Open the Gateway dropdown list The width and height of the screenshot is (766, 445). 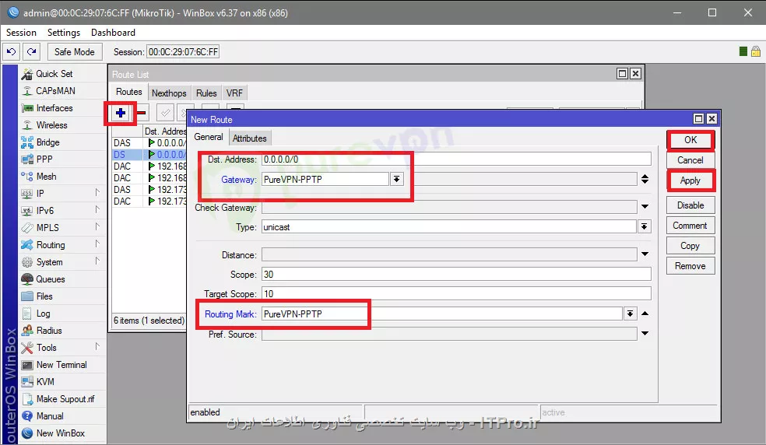click(397, 179)
